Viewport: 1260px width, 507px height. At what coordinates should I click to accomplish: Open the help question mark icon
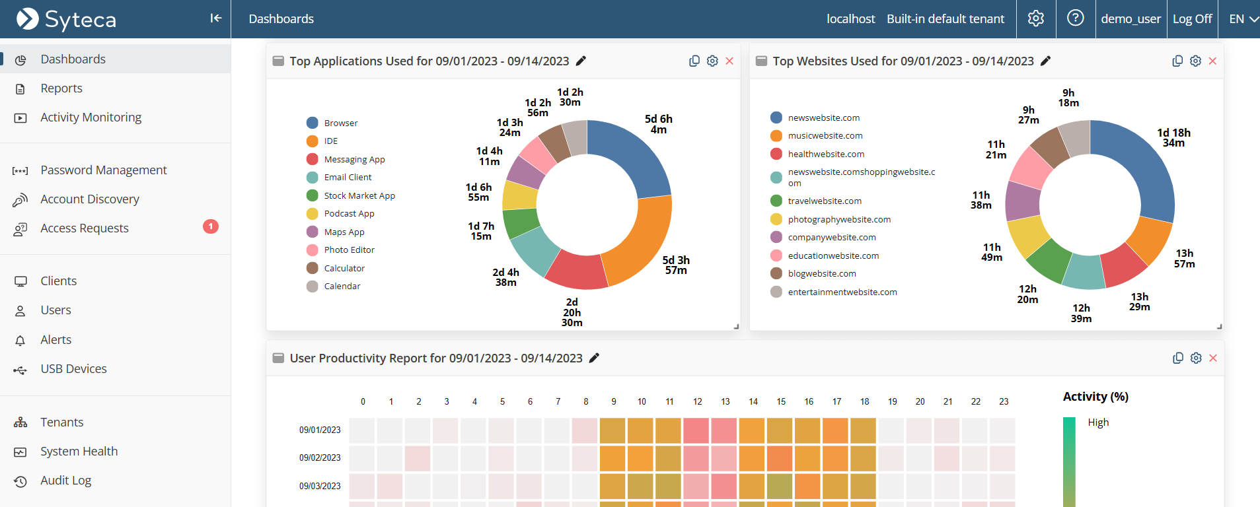[x=1075, y=18]
